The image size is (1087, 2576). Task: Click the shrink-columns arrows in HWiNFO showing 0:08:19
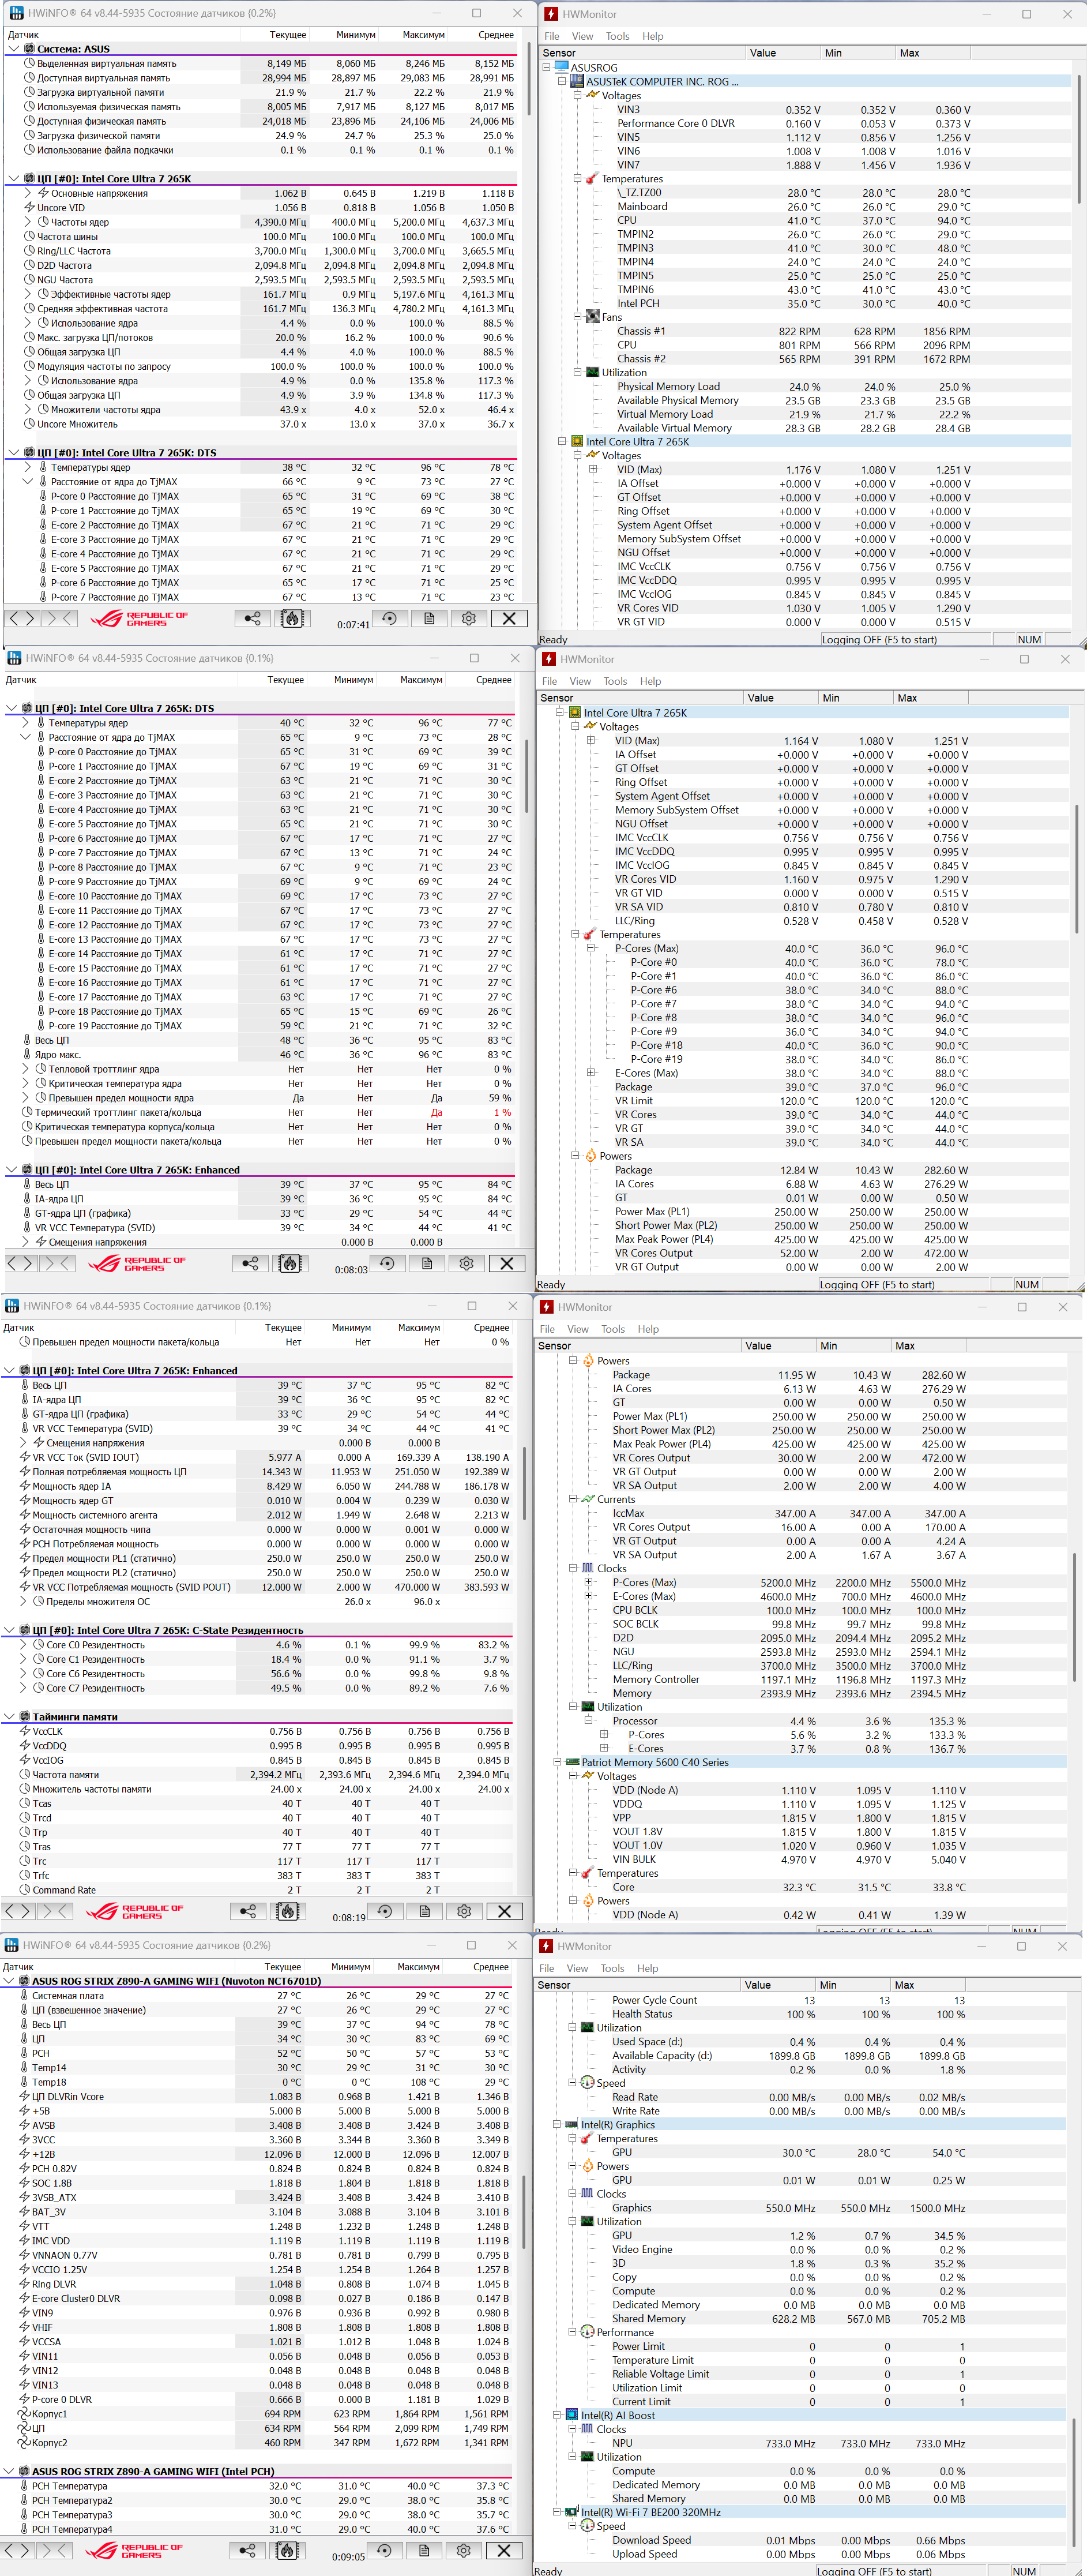[56, 1911]
